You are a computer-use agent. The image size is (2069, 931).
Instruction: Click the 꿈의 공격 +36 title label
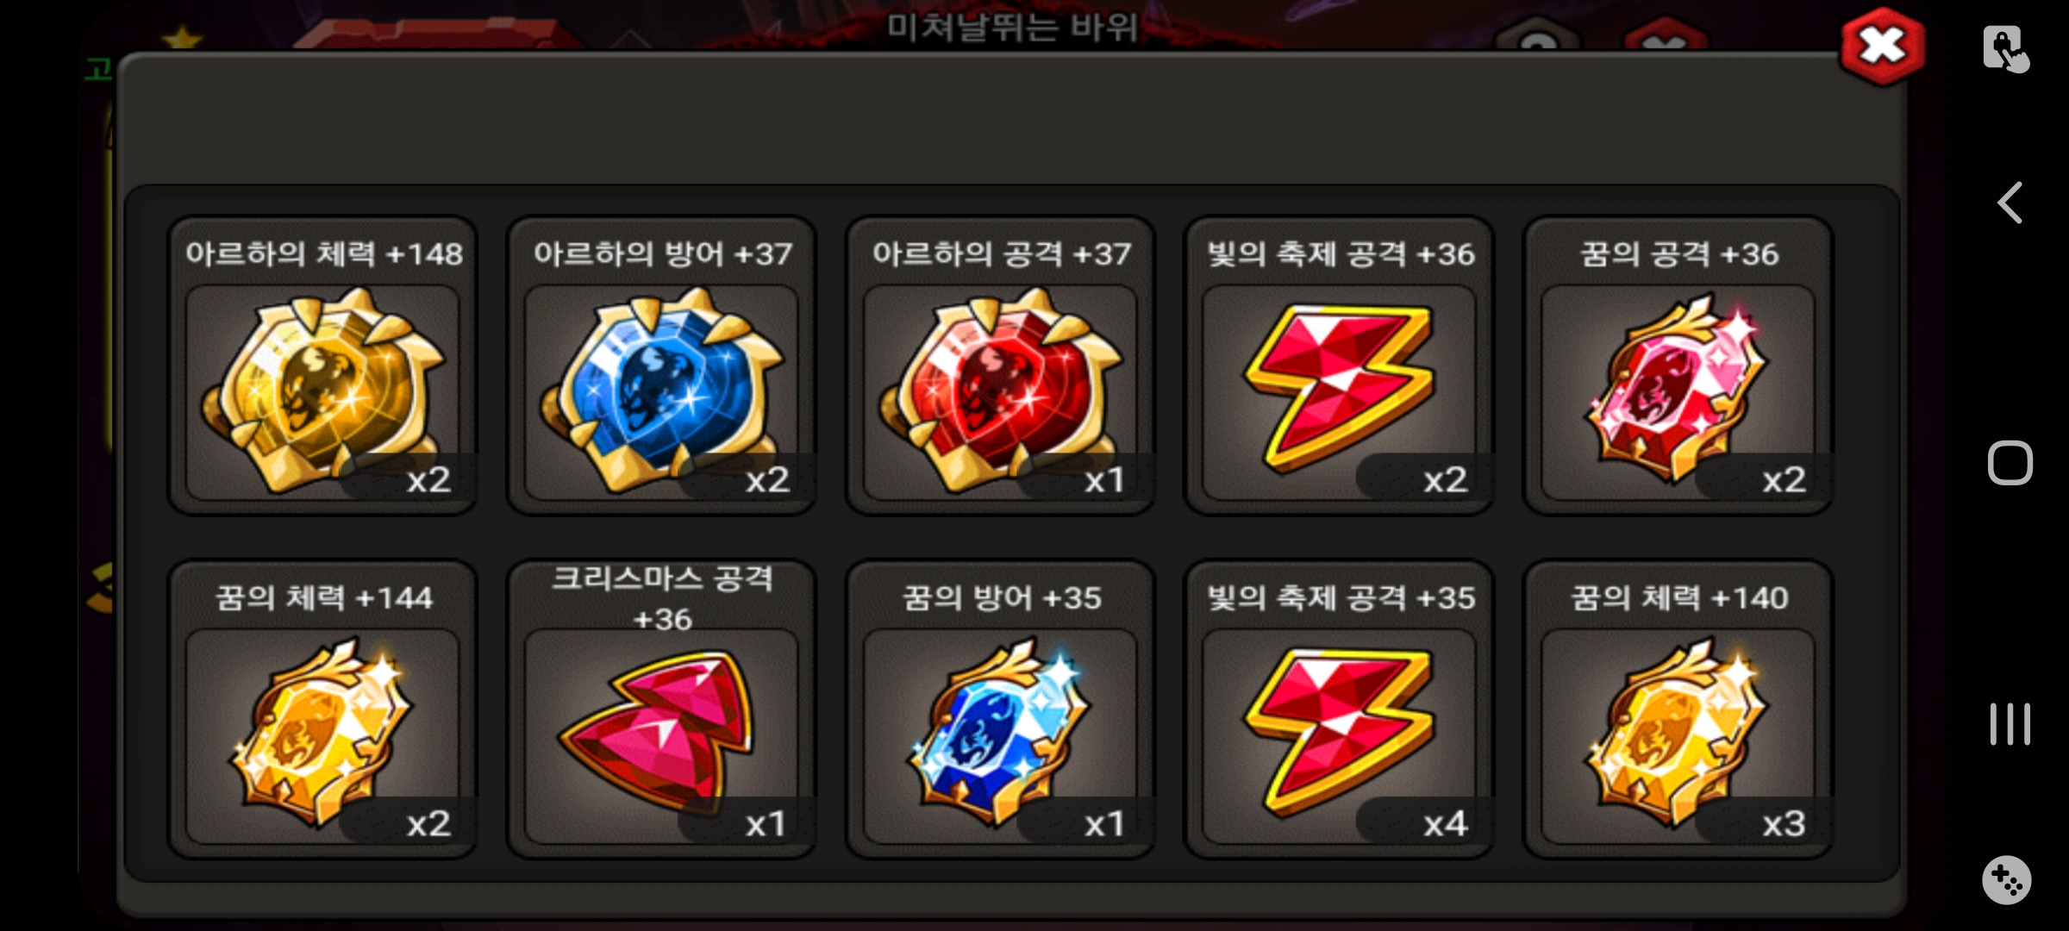pos(1679,253)
